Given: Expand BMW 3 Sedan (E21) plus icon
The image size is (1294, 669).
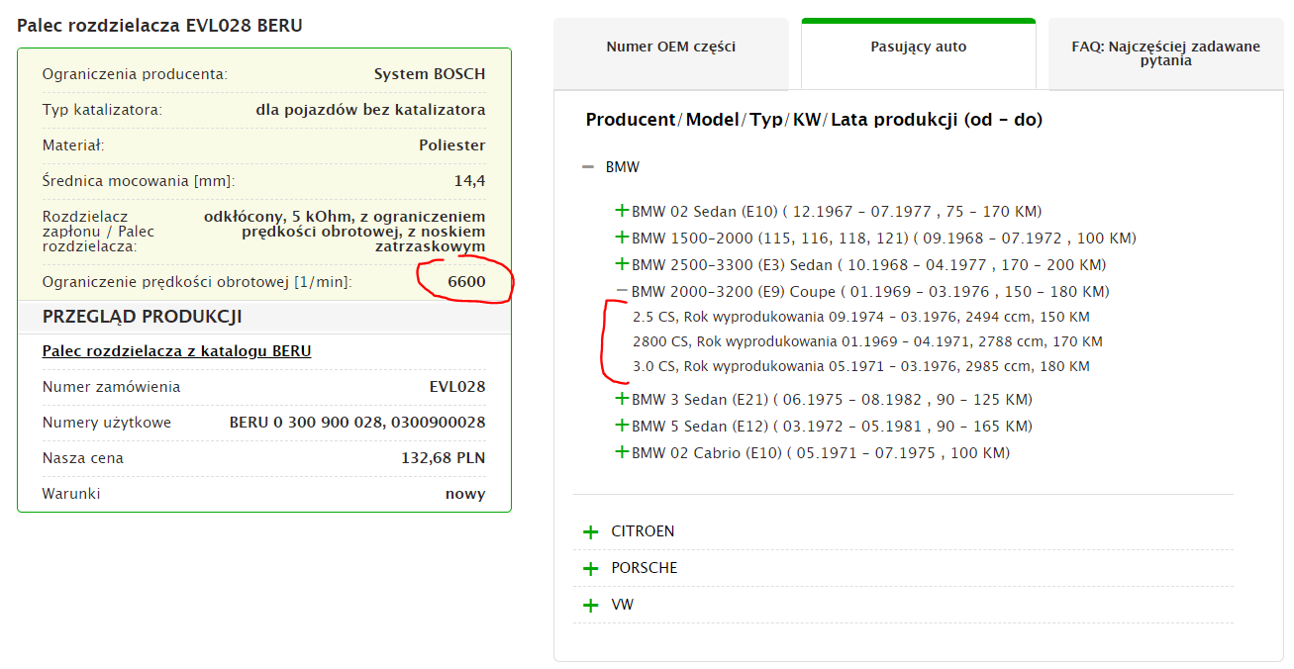Looking at the screenshot, I should [x=622, y=399].
